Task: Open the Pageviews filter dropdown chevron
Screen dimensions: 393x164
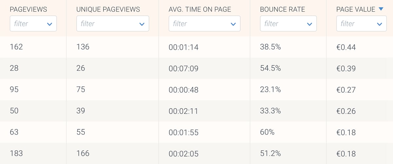Action: 49,24
